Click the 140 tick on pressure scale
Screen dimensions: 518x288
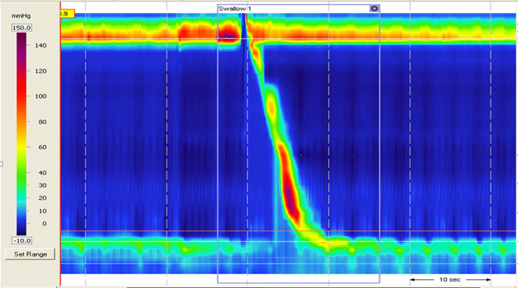coord(40,45)
